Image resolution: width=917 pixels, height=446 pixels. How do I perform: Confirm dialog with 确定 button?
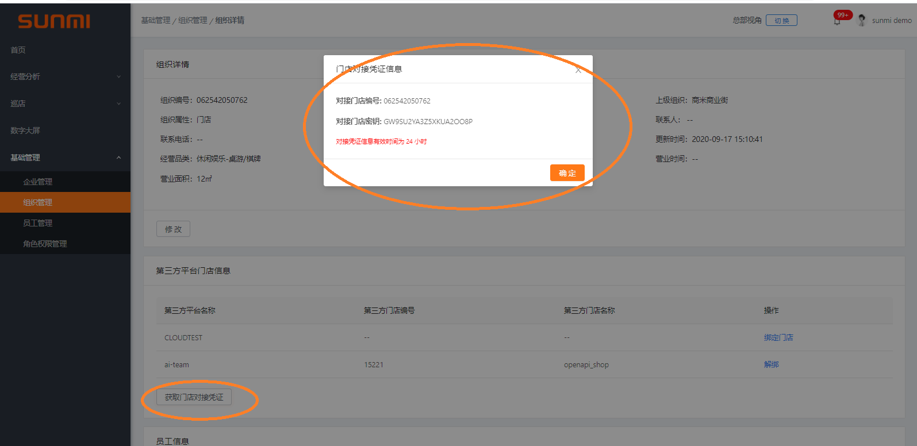click(x=567, y=173)
